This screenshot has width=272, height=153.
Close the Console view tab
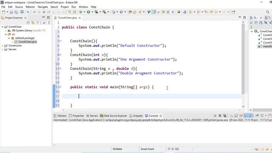(x=161, y=116)
